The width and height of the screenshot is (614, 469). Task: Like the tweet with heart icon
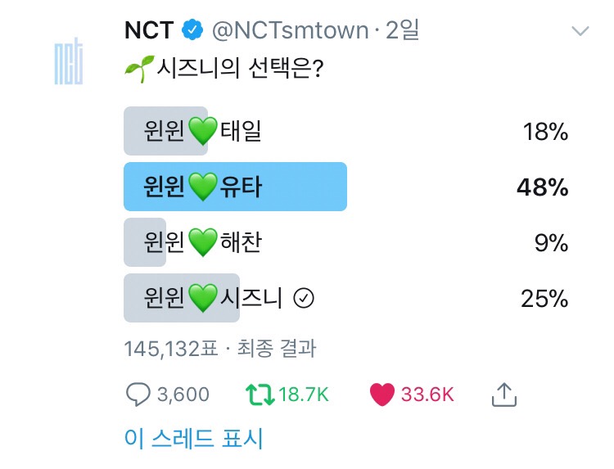click(381, 395)
